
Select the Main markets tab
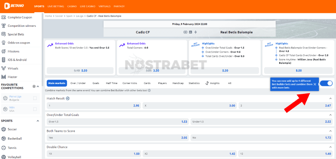[57, 83]
